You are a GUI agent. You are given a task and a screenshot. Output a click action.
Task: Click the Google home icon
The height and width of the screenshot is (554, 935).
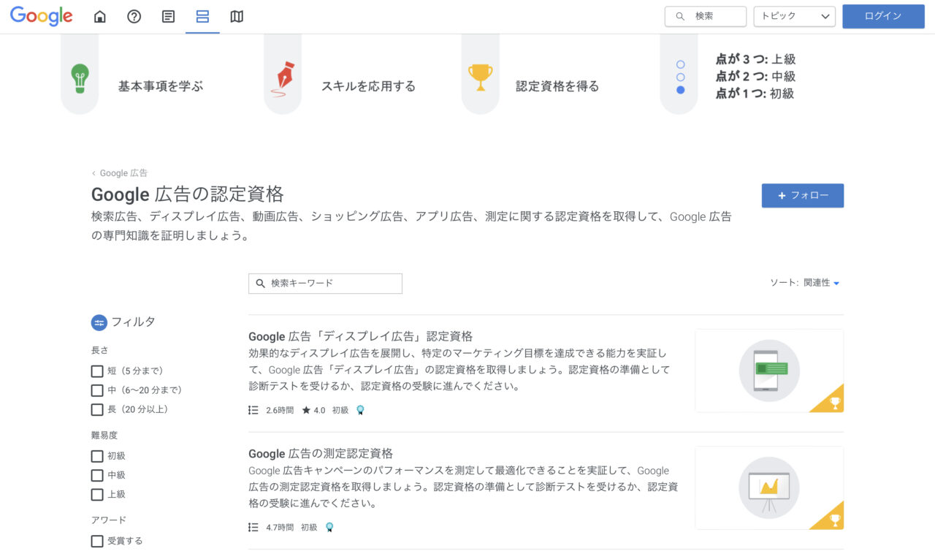pyautogui.click(x=100, y=16)
